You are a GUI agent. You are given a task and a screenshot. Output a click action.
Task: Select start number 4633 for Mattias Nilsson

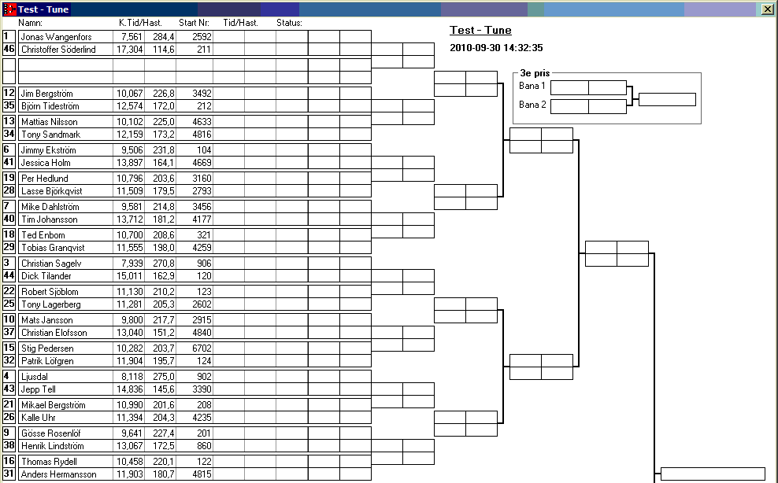(194, 122)
